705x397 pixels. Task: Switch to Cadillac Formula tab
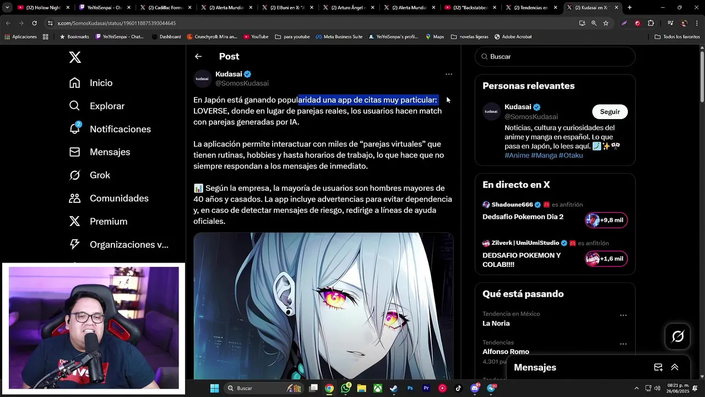(x=165, y=8)
